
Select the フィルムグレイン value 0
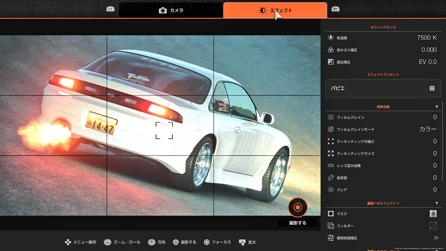tap(435, 117)
